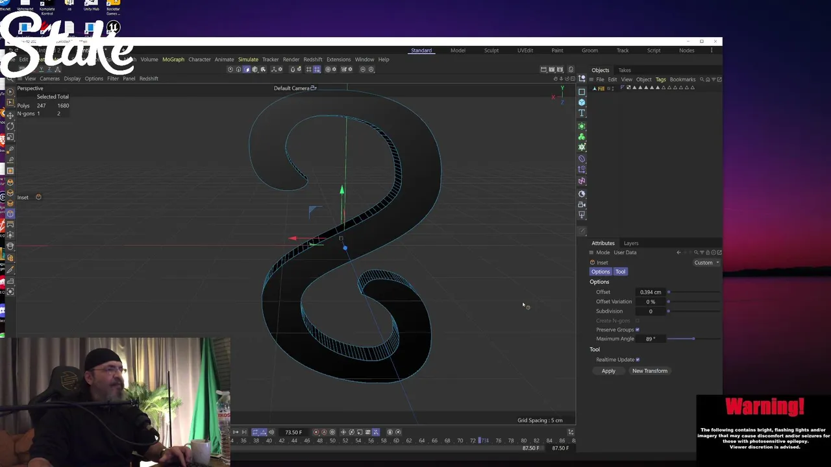Toggle Create N-gons checkbox
The width and height of the screenshot is (831, 467).
(638, 320)
